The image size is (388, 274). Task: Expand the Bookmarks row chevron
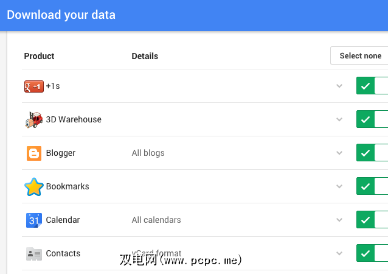tap(339, 186)
